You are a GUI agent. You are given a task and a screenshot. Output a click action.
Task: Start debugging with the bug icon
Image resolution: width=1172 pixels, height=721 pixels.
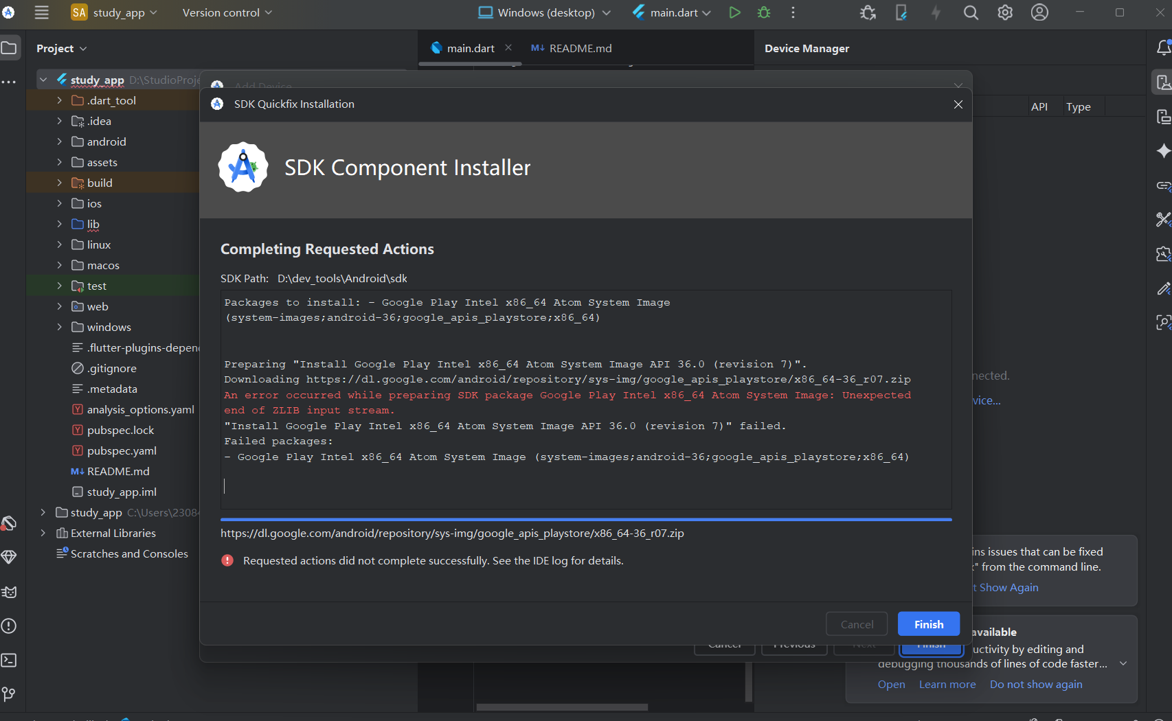click(x=764, y=12)
